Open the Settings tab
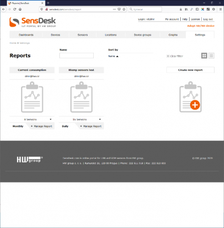Screen dimensions: 224x228 200,35
